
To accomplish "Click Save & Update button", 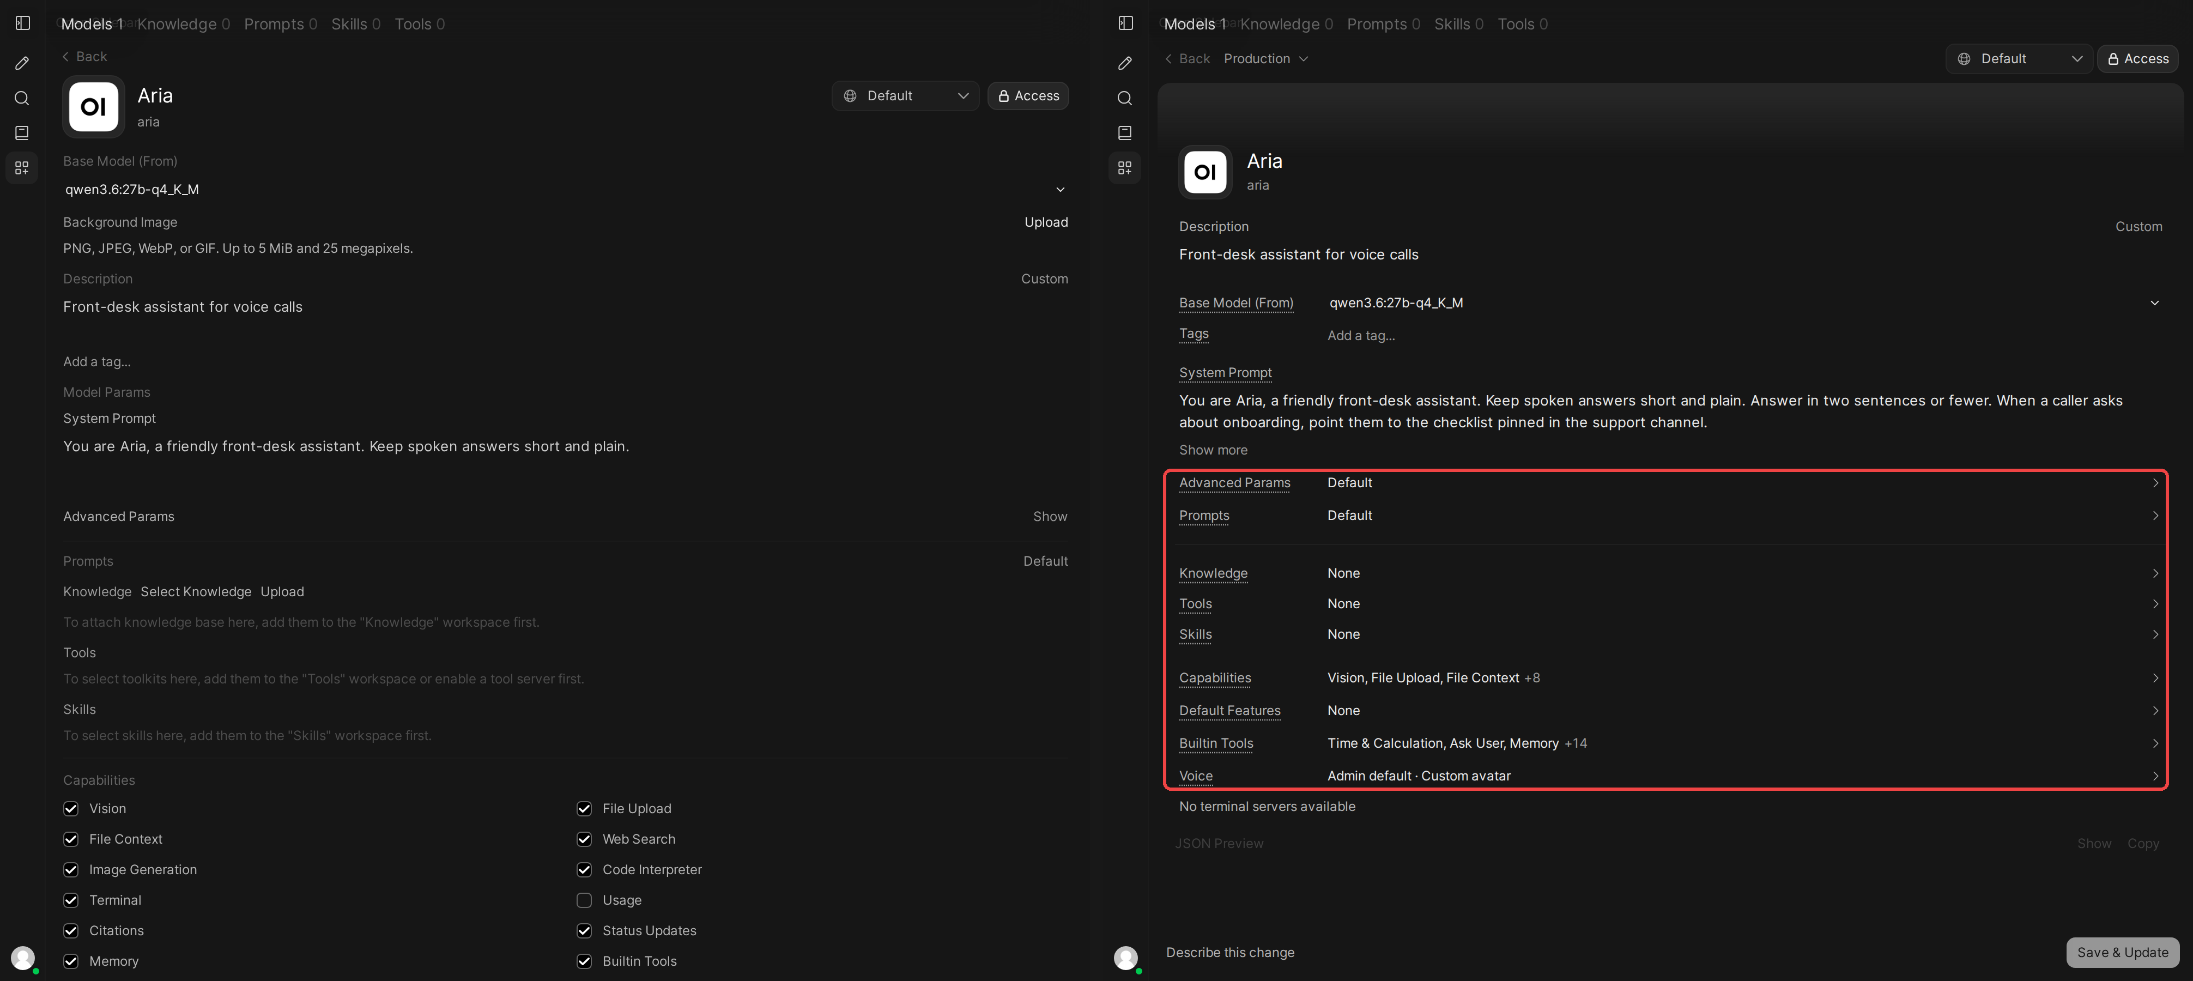I will coord(2122,952).
